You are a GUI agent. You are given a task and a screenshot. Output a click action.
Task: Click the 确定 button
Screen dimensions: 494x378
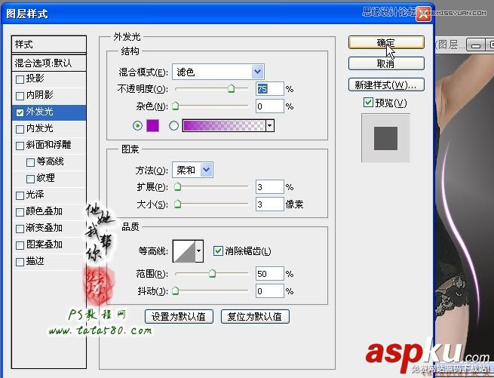pos(386,42)
